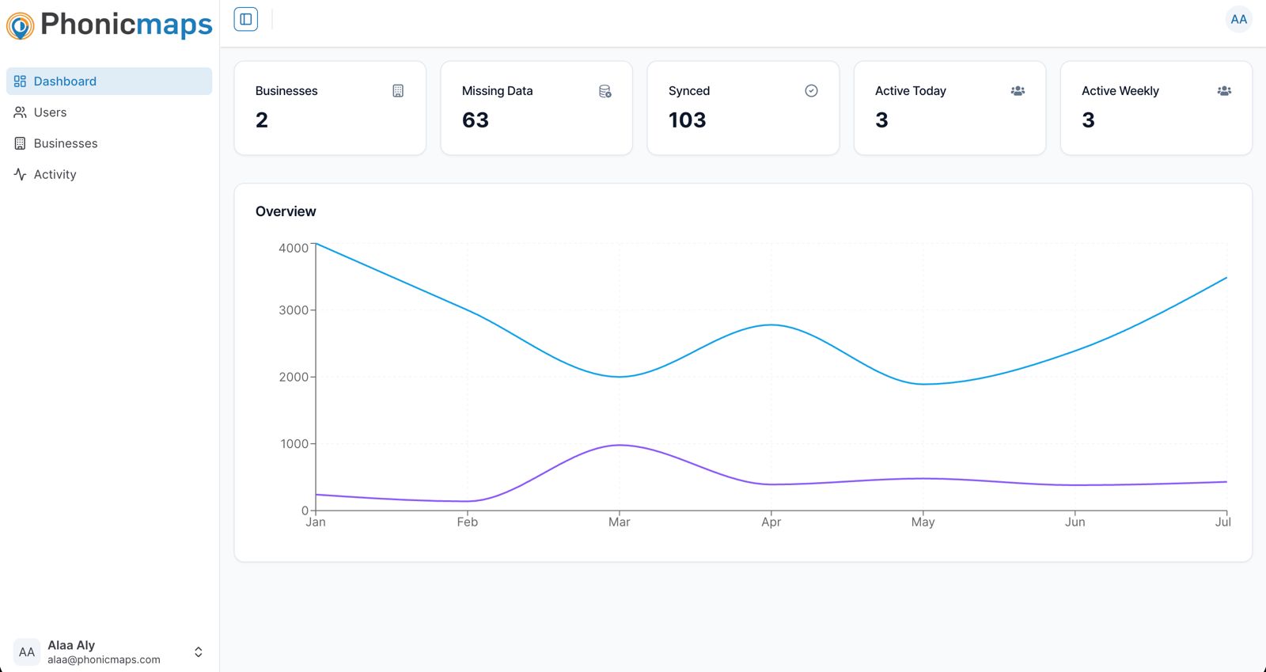
Task: Click the users icon on Active Weekly card
Action: point(1224,91)
